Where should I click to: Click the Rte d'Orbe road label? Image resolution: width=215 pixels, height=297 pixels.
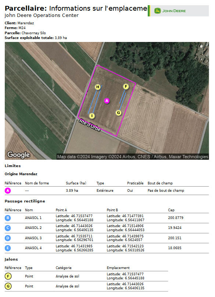tap(90, 125)
